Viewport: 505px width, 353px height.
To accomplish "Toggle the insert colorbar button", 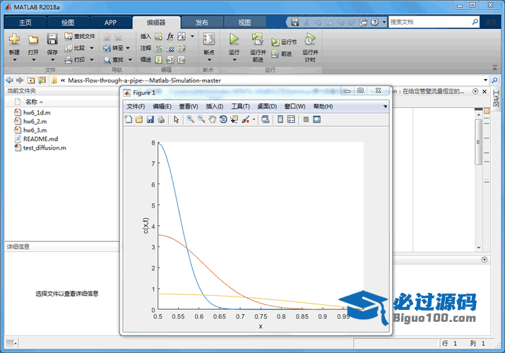I will click(x=280, y=120).
